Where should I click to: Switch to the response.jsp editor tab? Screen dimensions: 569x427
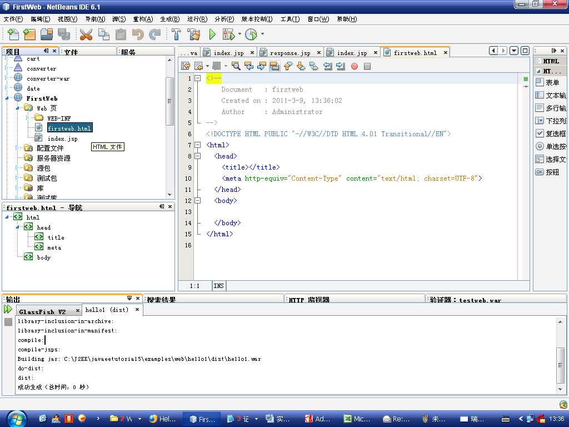pyautogui.click(x=290, y=53)
